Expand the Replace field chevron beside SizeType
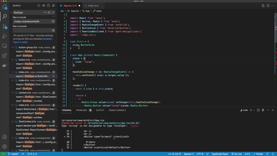The image size is (277, 156). (x=11, y=13)
